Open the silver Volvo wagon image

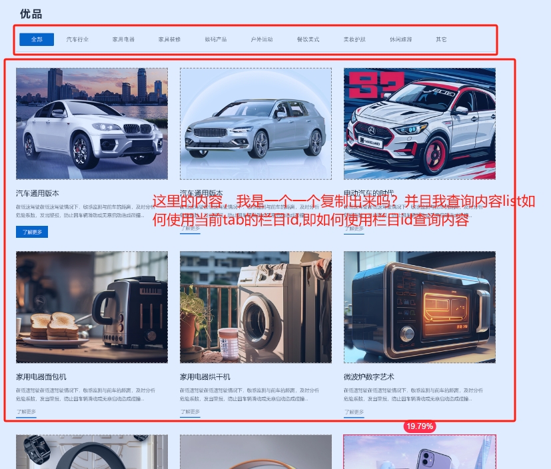pyautogui.click(x=256, y=124)
